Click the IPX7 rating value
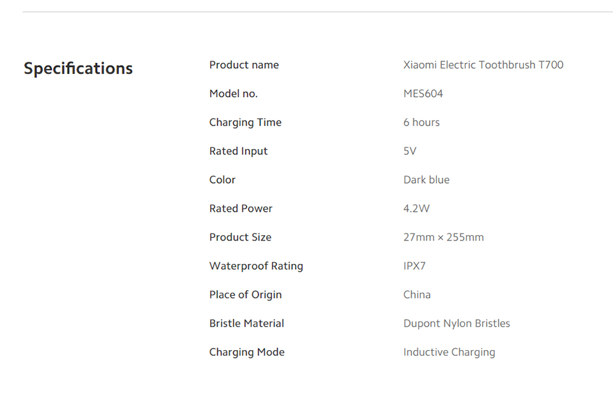613x396 pixels. coord(414,266)
